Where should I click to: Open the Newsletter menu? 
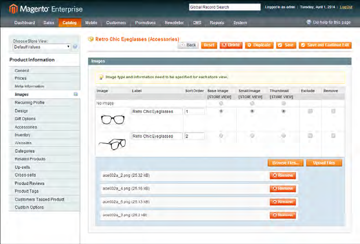tap(174, 23)
